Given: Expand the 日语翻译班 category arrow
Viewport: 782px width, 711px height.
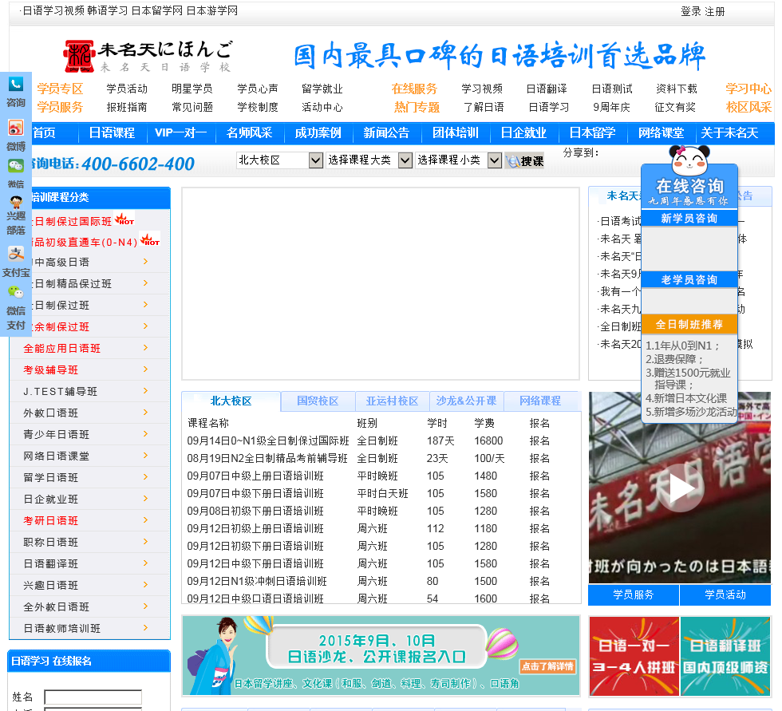Looking at the screenshot, I should (145, 563).
